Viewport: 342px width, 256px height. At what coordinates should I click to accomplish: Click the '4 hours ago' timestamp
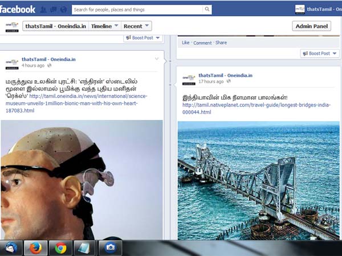[x=33, y=65]
